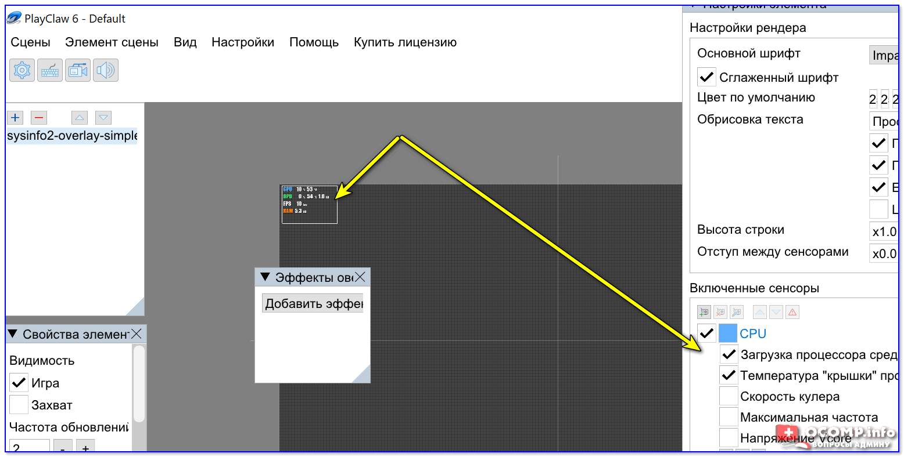Image resolution: width=904 pixels, height=457 pixels.
Task: Click the properties panel vertical scrollbar
Action: [x=139, y=384]
